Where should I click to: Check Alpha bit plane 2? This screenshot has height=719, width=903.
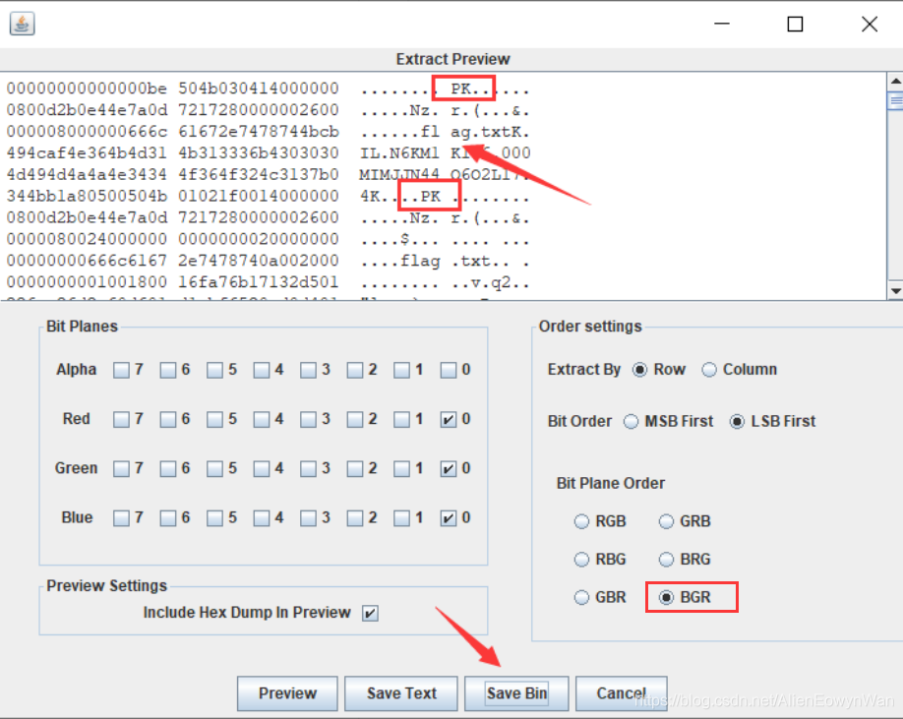[x=355, y=370]
